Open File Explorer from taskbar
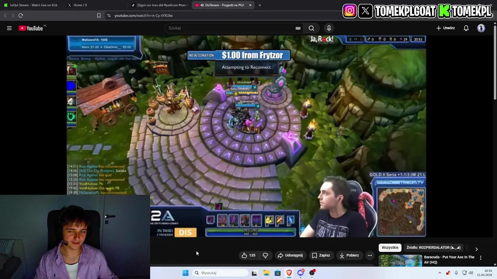Viewport: 497px width, 279px height. (266, 273)
